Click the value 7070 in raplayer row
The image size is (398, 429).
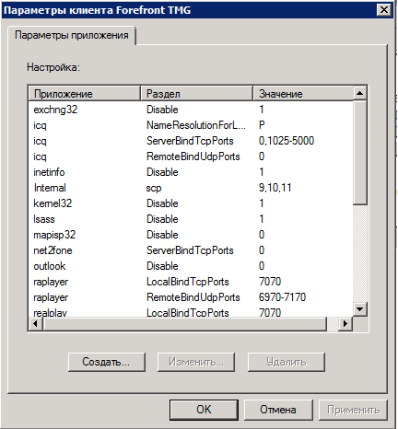pos(270,282)
